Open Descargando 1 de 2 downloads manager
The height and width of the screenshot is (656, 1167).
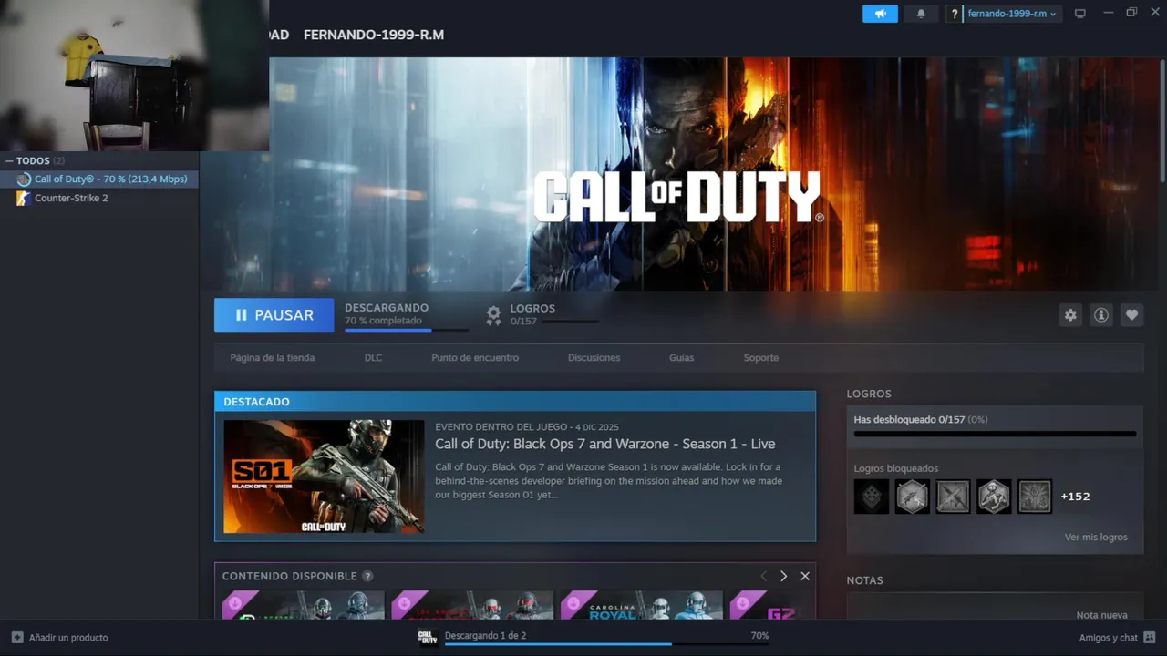[485, 636]
